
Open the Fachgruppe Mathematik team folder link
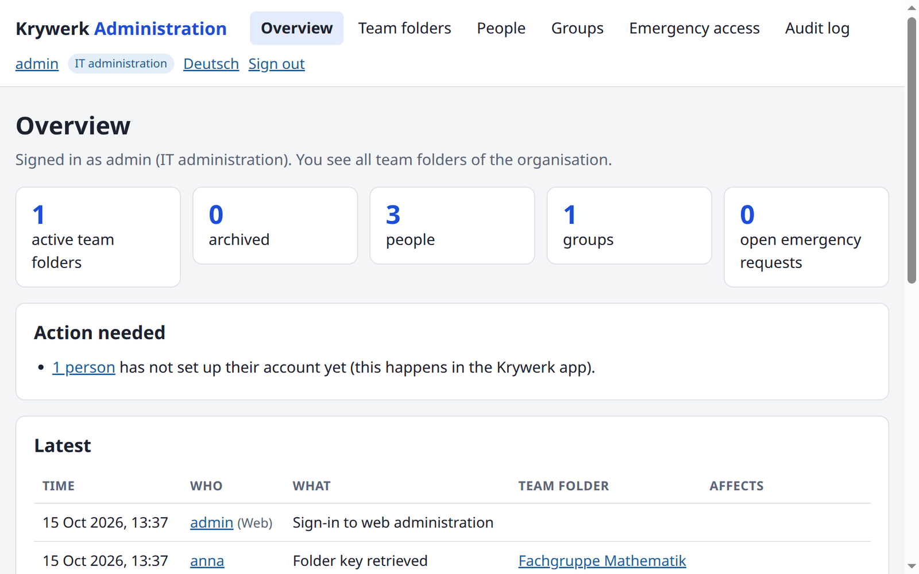602,561
